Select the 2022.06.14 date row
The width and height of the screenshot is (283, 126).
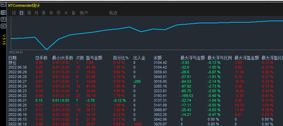coord(146,124)
